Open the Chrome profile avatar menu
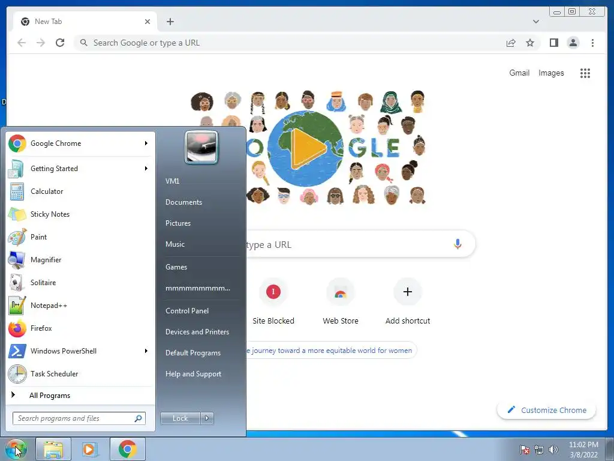614x461 pixels. pyautogui.click(x=573, y=43)
